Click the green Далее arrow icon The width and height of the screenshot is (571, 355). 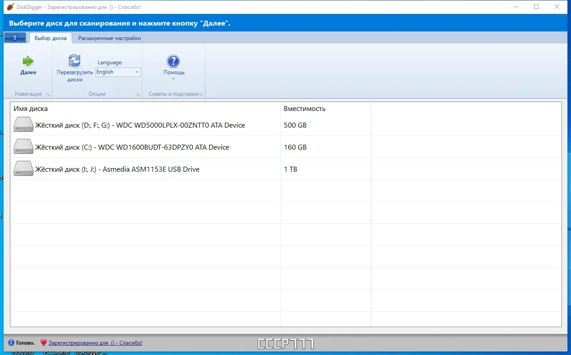point(28,61)
